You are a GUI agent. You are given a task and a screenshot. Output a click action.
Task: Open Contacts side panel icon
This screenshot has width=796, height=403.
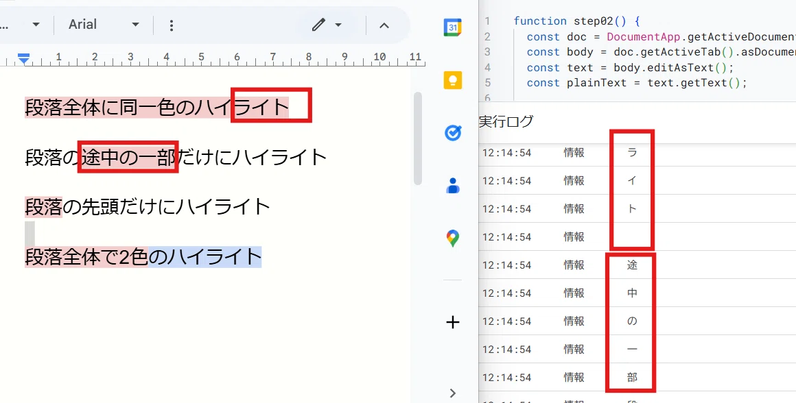tap(452, 186)
